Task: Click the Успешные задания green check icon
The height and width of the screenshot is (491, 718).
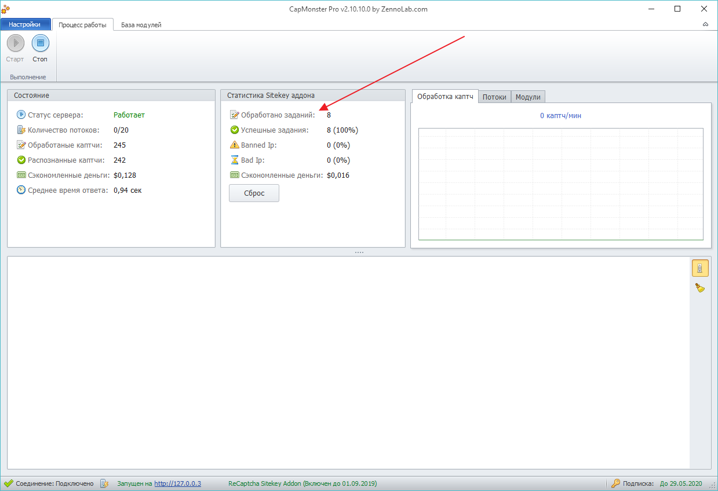Action: tap(235, 130)
